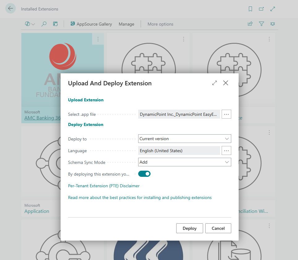Toggle the filter pane icon
Image resolution: width=298 pixels, height=260 pixels.
[x=262, y=24]
